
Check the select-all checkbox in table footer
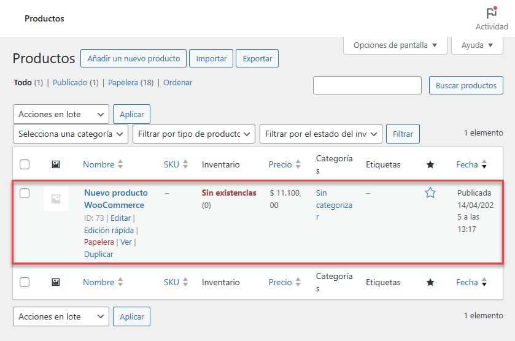click(25, 282)
